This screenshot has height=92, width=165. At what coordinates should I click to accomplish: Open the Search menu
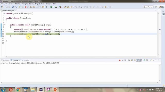(x=31, y=4)
